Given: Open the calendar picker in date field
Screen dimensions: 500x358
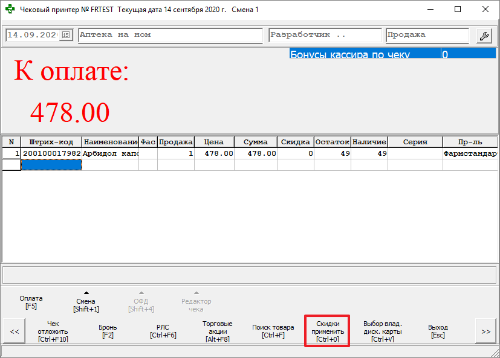Looking at the screenshot, I should [x=66, y=36].
